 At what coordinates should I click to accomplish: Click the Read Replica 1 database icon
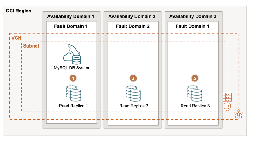74,93
